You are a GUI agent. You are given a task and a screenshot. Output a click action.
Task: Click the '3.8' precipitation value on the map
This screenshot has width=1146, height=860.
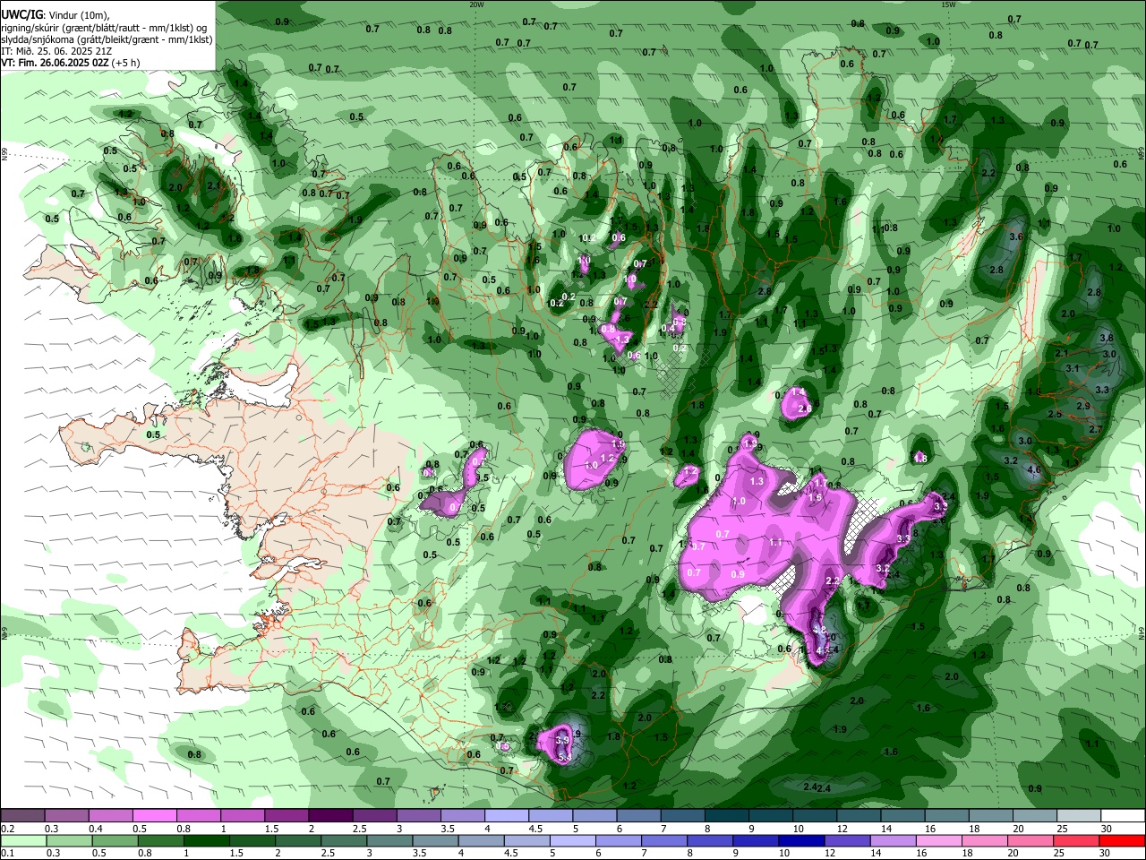1107,338
